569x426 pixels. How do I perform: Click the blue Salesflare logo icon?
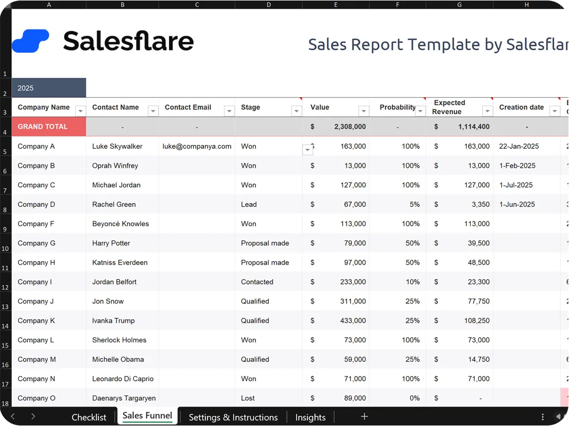31,41
